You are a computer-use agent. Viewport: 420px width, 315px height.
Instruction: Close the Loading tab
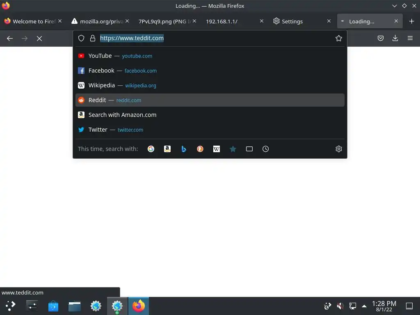pyautogui.click(x=396, y=21)
